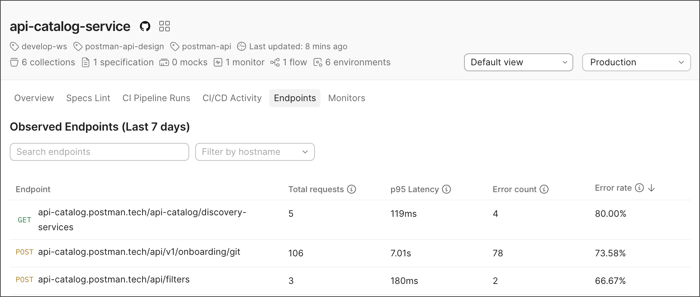Toggle Error rate sort arrow
Viewport: 700px width, 297px height.
tap(651, 188)
